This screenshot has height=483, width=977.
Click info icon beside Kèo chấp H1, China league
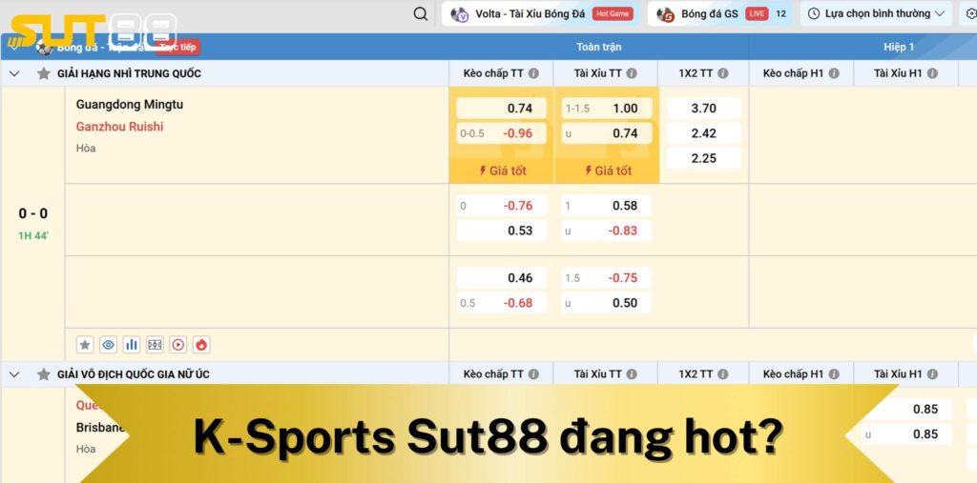pyautogui.click(x=834, y=73)
